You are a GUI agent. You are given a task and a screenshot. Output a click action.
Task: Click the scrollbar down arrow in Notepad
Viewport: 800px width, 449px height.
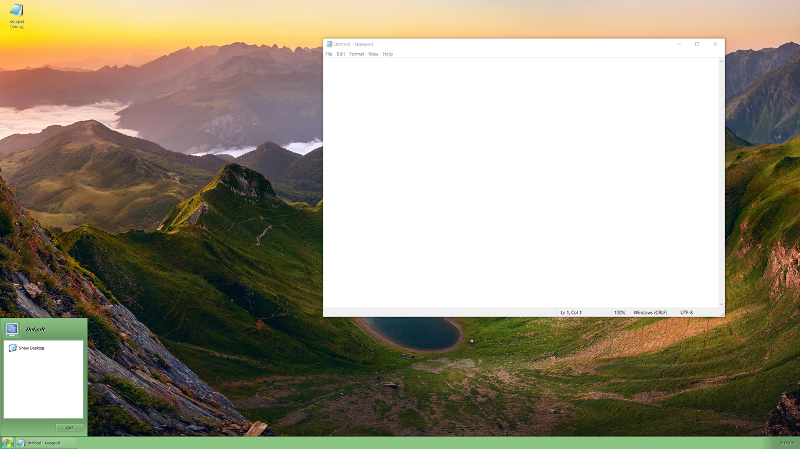tap(721, 303)
